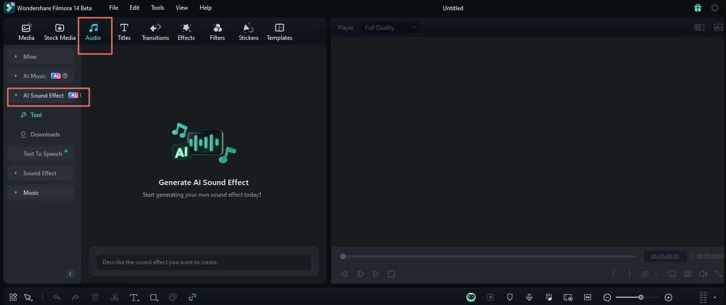The width and height of the screenshot is (726, 305).
Task: Click the Mark In brace icon
Action: click(x=613, y=274)
